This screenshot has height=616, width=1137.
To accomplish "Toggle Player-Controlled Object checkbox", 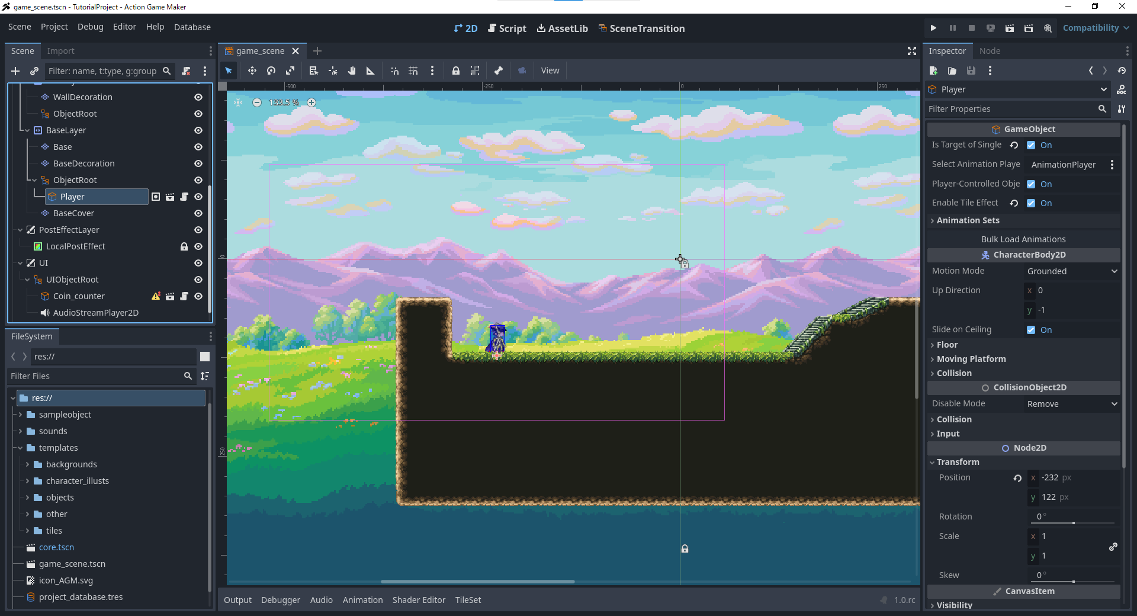I will coord(1031,184).
